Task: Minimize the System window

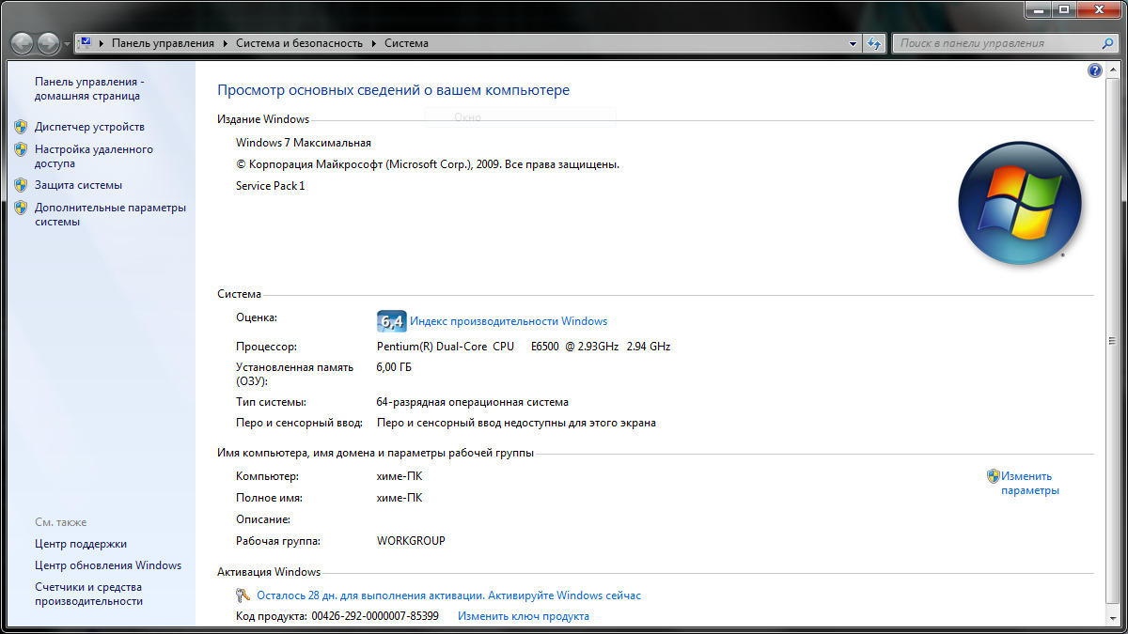Action: pyautogui.click(x=1039, y=9)
